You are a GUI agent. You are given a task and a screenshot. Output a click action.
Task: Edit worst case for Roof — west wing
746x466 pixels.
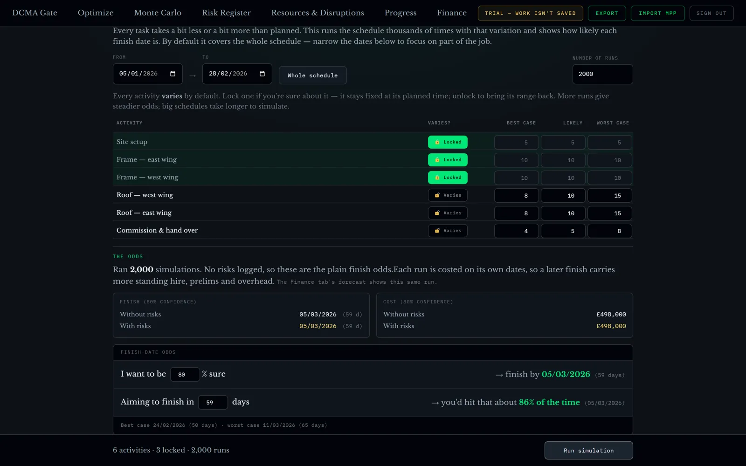click(610, 196)
